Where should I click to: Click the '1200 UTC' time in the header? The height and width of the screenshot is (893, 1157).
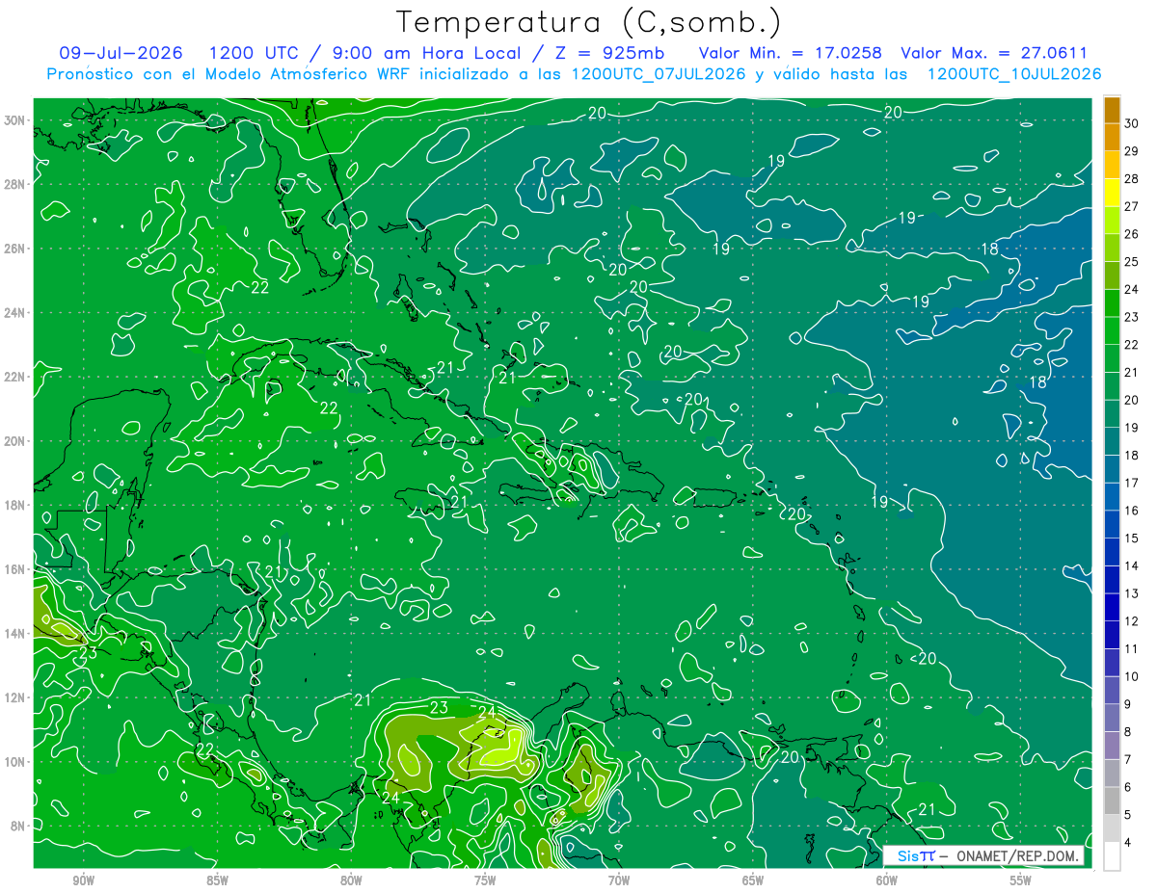[256, 53]
